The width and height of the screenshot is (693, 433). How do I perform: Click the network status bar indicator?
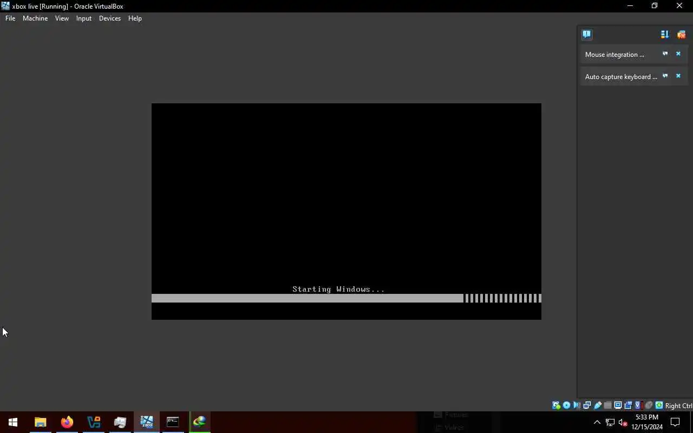(587, 405)
